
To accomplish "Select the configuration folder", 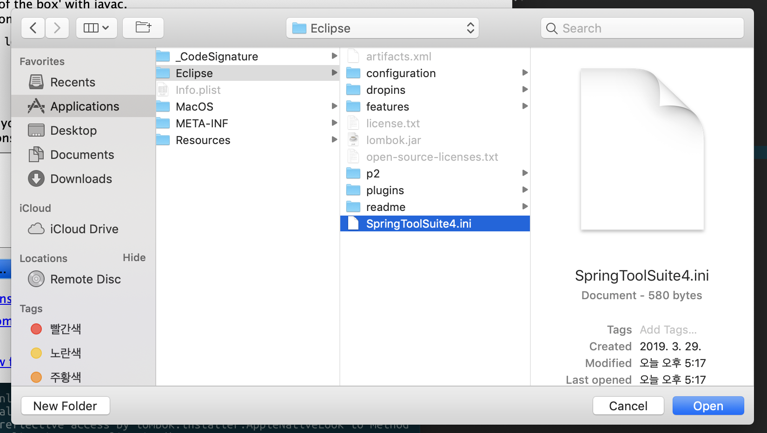I will click(x=435, y=73).
